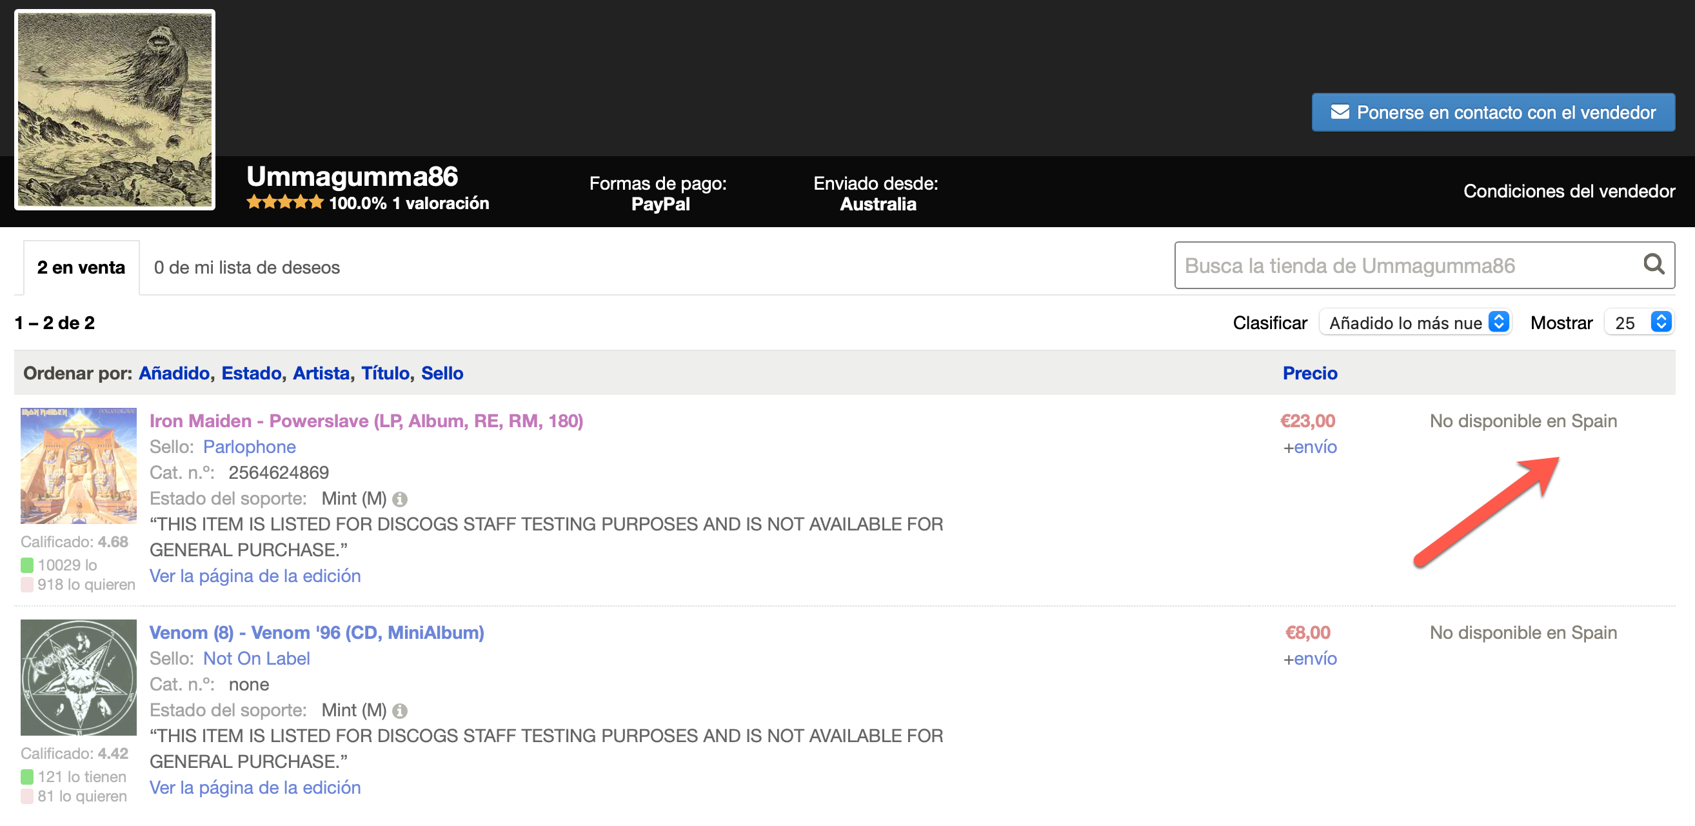Click the €23,00 price
The width and height of the screenshot is (1695, 826).
pos(1307,421)
